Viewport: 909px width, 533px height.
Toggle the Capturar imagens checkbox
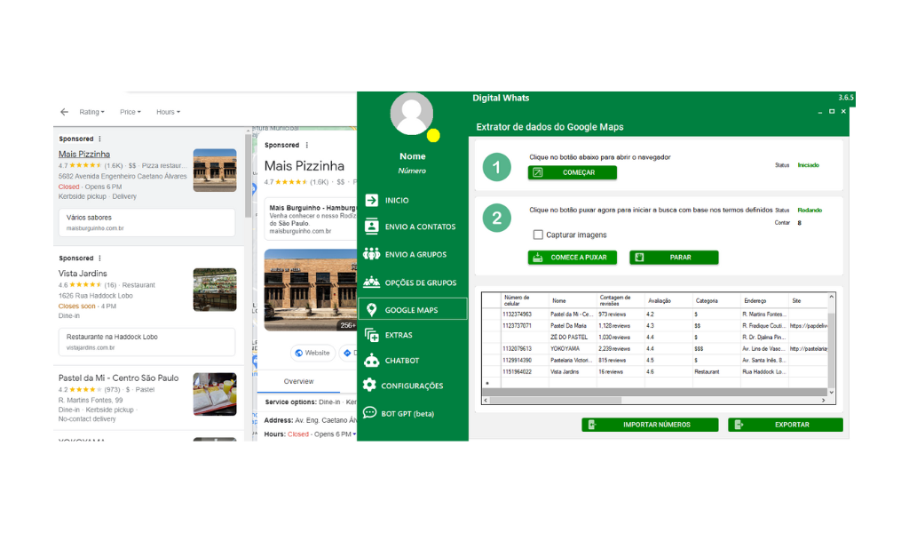[x=538, y=235]
